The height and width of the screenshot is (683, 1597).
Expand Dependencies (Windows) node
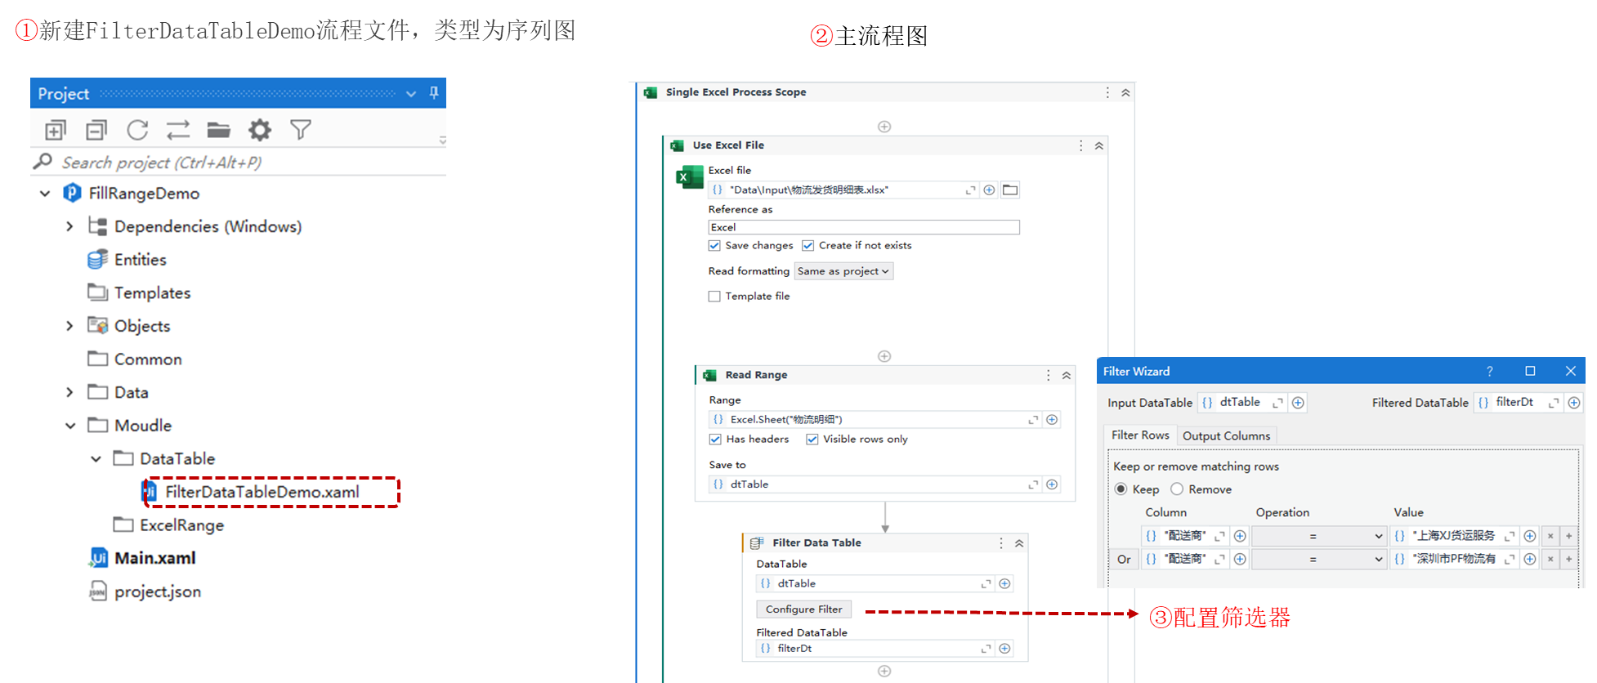(x=69, y=226)
